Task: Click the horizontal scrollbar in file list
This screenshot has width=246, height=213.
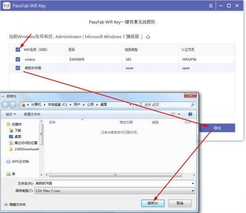Action: (x=116, y=175)
